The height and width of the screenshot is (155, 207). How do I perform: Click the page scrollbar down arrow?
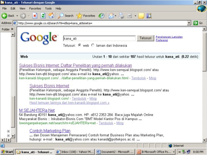204,140
